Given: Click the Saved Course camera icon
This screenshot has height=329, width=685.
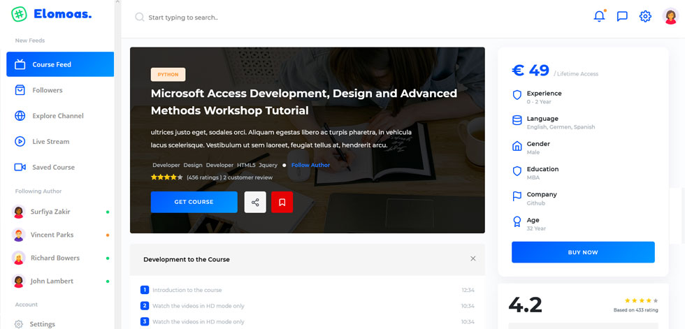Looking at the screenshot, I should point(20,167).
